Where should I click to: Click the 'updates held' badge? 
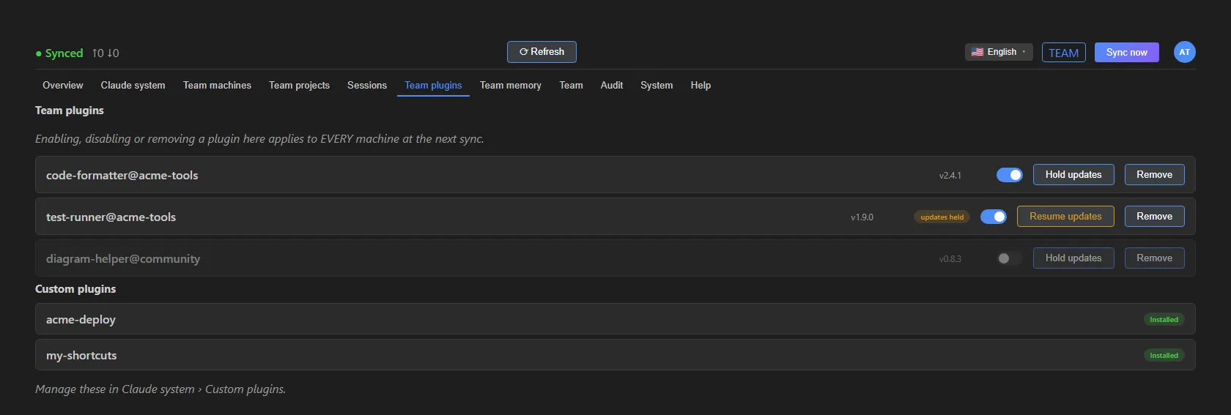coord(942,217)
